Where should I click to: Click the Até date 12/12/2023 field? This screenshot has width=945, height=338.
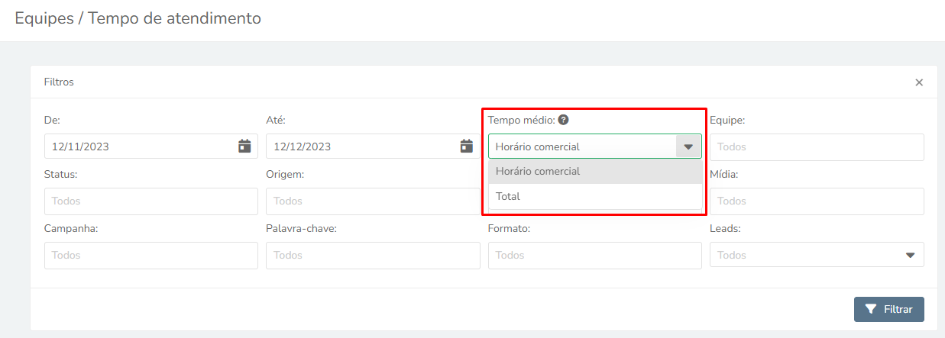pos(373,146)
